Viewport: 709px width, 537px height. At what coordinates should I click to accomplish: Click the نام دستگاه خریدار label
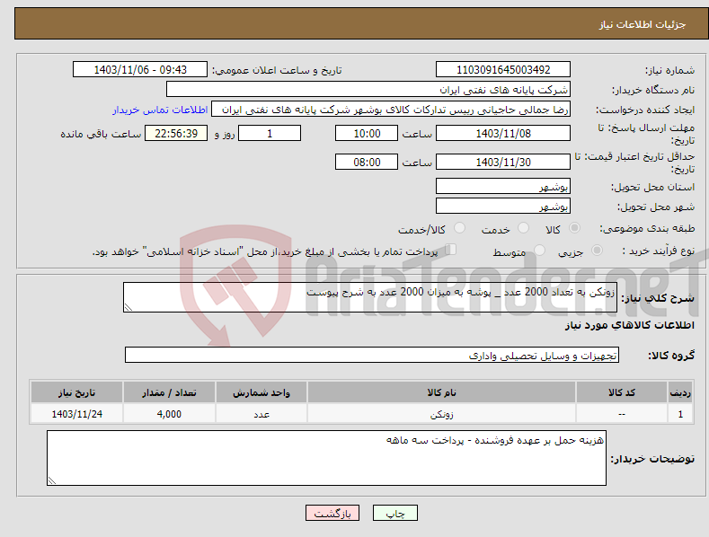pyautogui.click(x=653, y=91)
